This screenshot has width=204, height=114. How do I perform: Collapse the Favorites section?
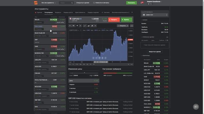pos(145,56)
